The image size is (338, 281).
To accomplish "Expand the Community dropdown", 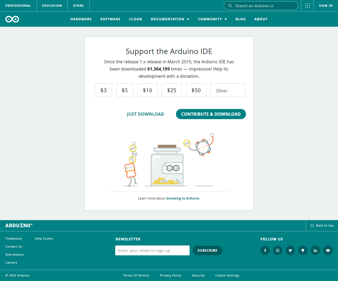I will [212, 19].
